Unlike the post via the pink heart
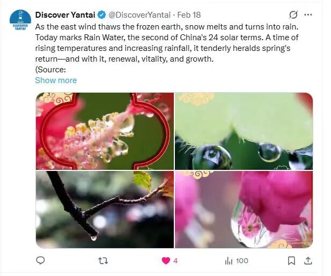The width and height of the screenshot is (331, 276). click(x=166, y=260)
